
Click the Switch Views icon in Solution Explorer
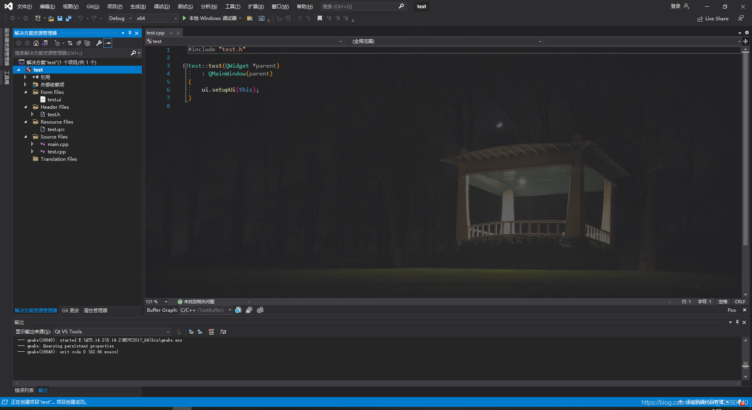[45, 43]
